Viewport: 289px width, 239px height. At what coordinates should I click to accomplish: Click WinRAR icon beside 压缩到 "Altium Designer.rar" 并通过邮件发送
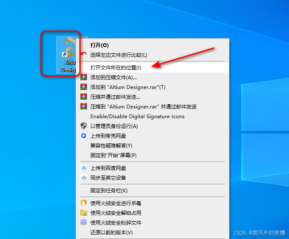pos(84,106)
